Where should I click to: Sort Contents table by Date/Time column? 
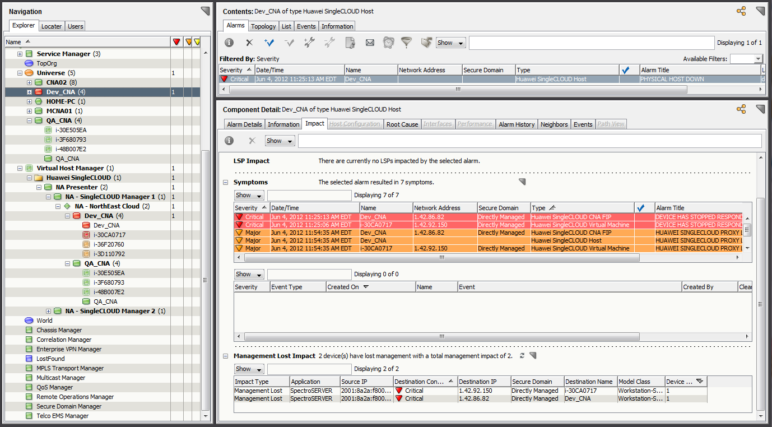point(299,70)
